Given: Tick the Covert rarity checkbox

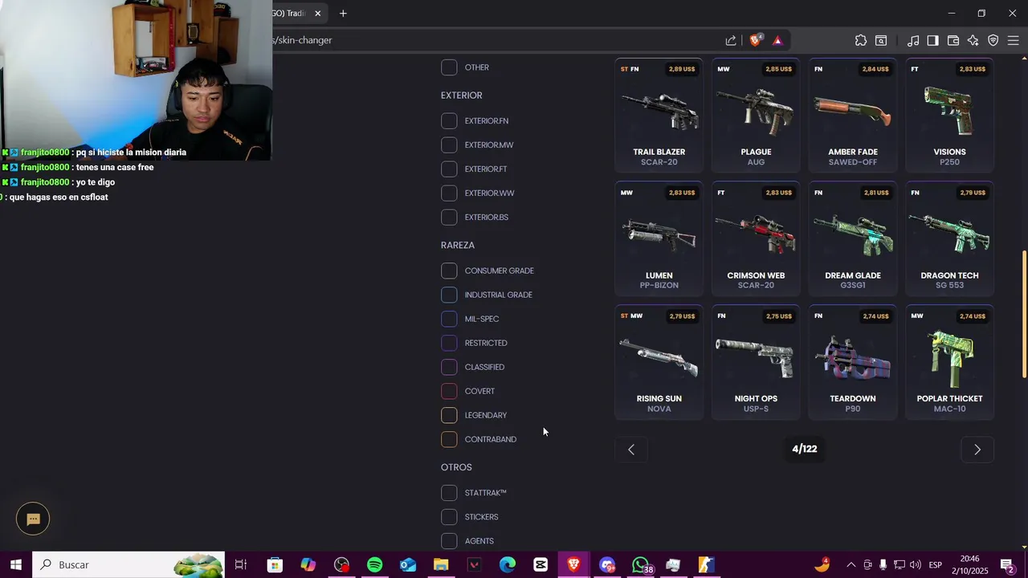Looking at the screenshot, I should 450,391.
